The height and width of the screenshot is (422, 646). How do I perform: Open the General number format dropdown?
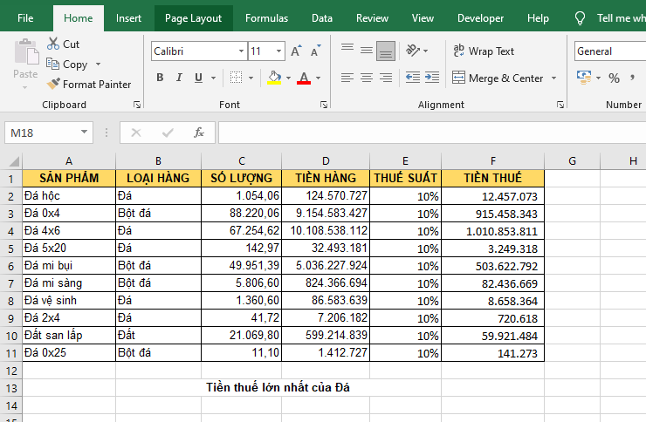(608, 51)
